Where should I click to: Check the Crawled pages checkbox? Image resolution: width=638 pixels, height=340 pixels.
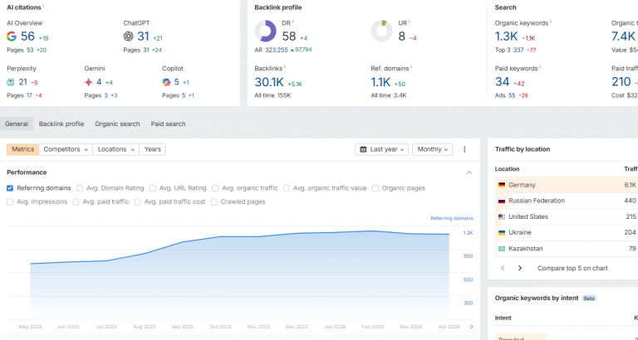[213, 202]
